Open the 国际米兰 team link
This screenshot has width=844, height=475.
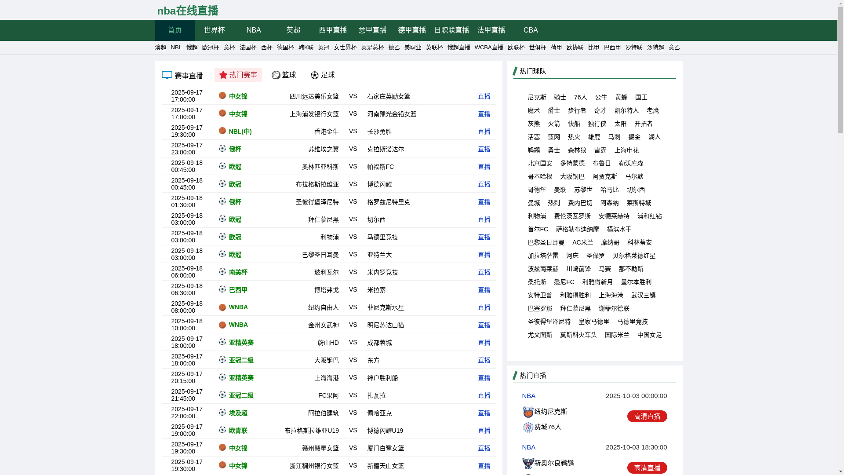(x=617, y=335)
